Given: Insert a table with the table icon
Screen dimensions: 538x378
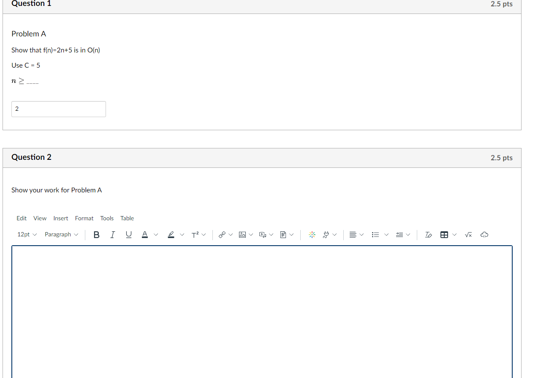Looking at the screenshot, I should [x=444, y=234].
